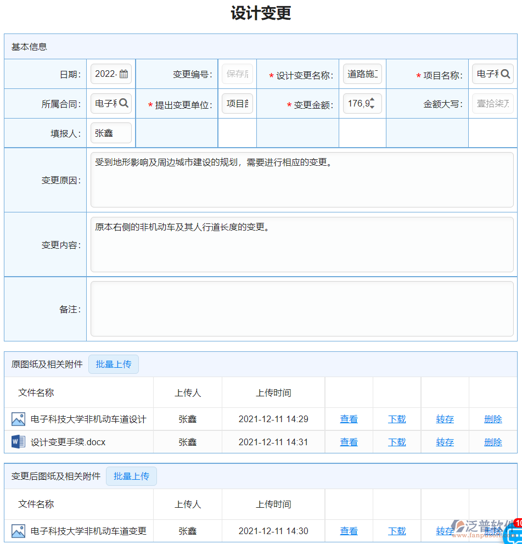
Task: Open the calendar picker for 日期 field
Action: pyautogui.click(x=125, y=74)
